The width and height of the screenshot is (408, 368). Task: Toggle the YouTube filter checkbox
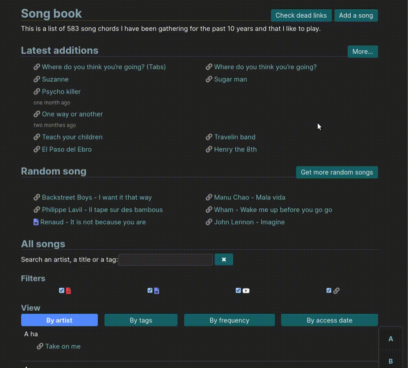tap(238, 290)
